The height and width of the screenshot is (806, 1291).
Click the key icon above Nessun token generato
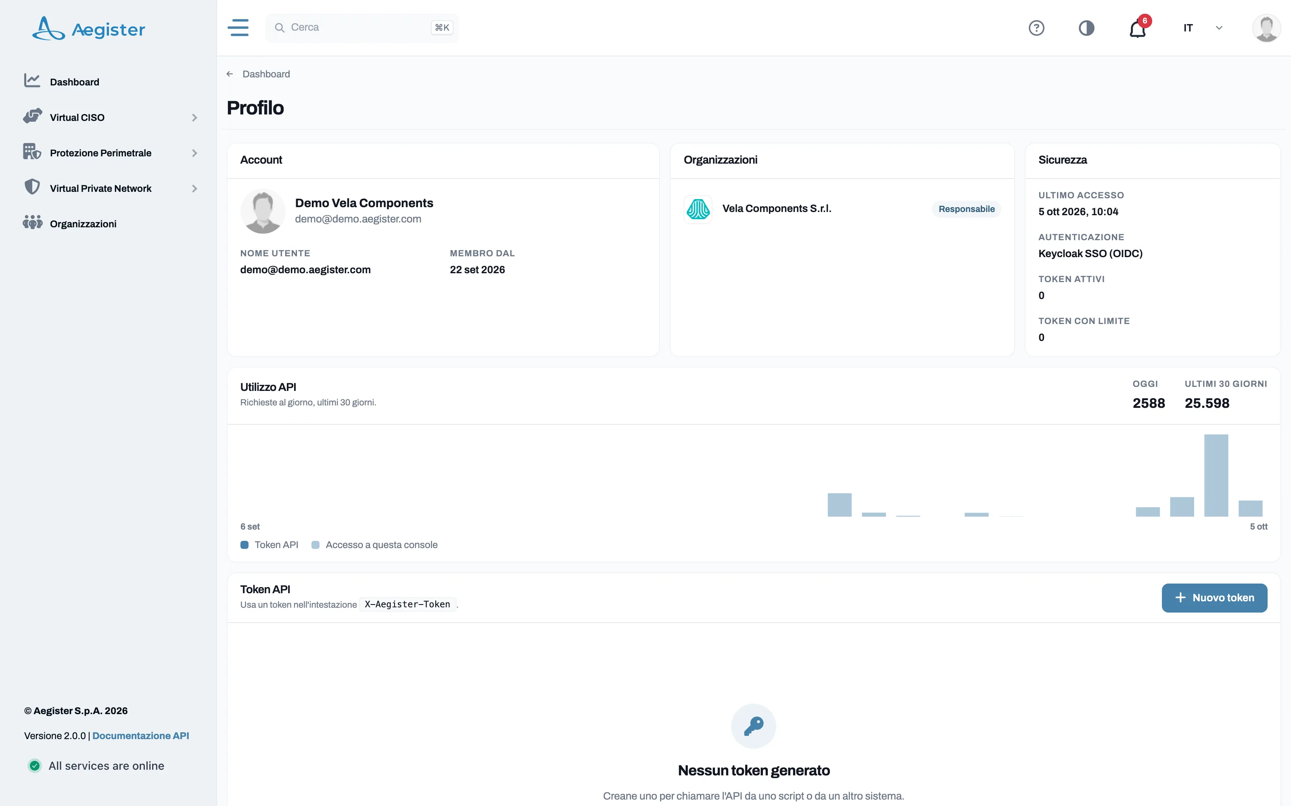[753, 726]
